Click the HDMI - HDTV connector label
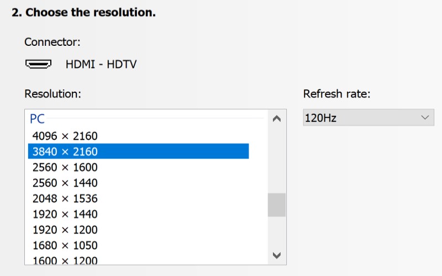Screen dimensions: 442x276 pos(101,65)
